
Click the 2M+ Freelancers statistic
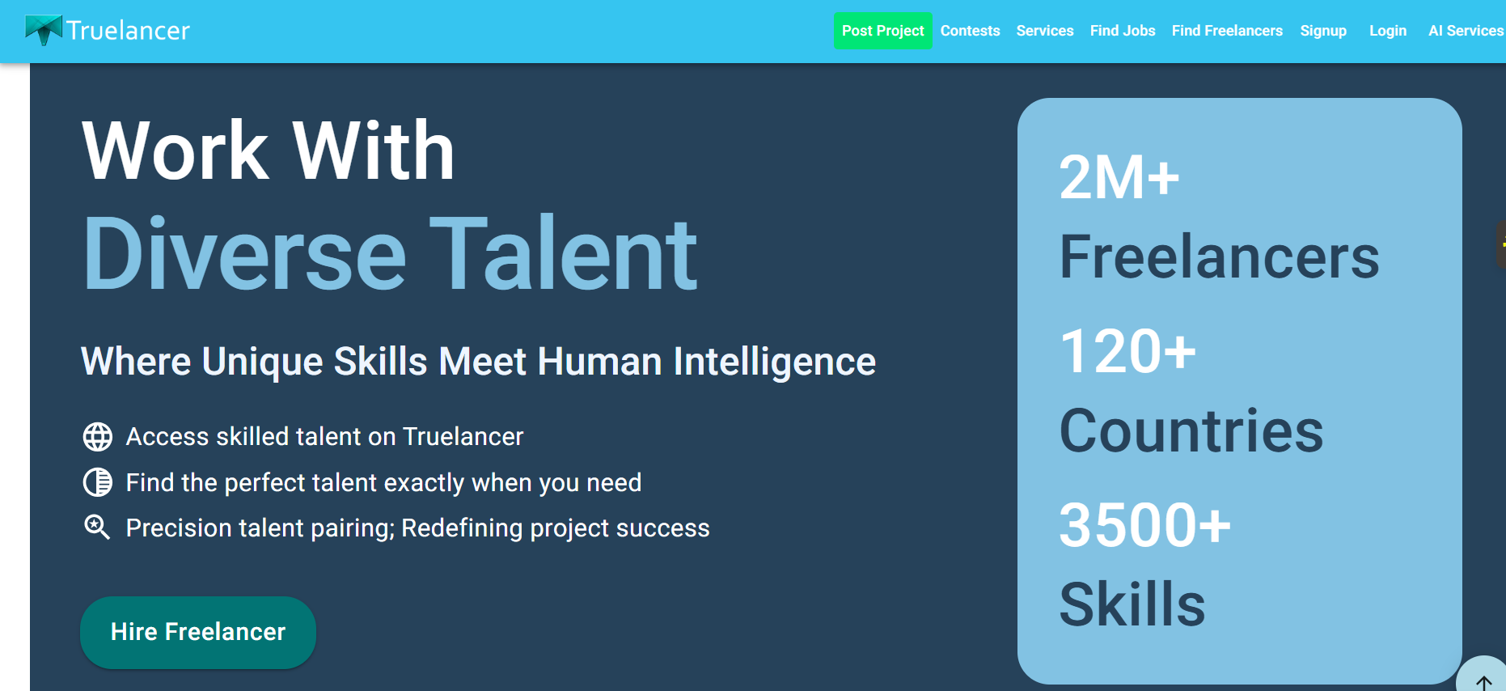pyautogui.click(x=1218, y=217)
